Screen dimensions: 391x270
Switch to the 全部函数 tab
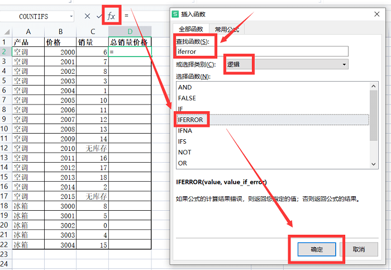pos(191,29)
